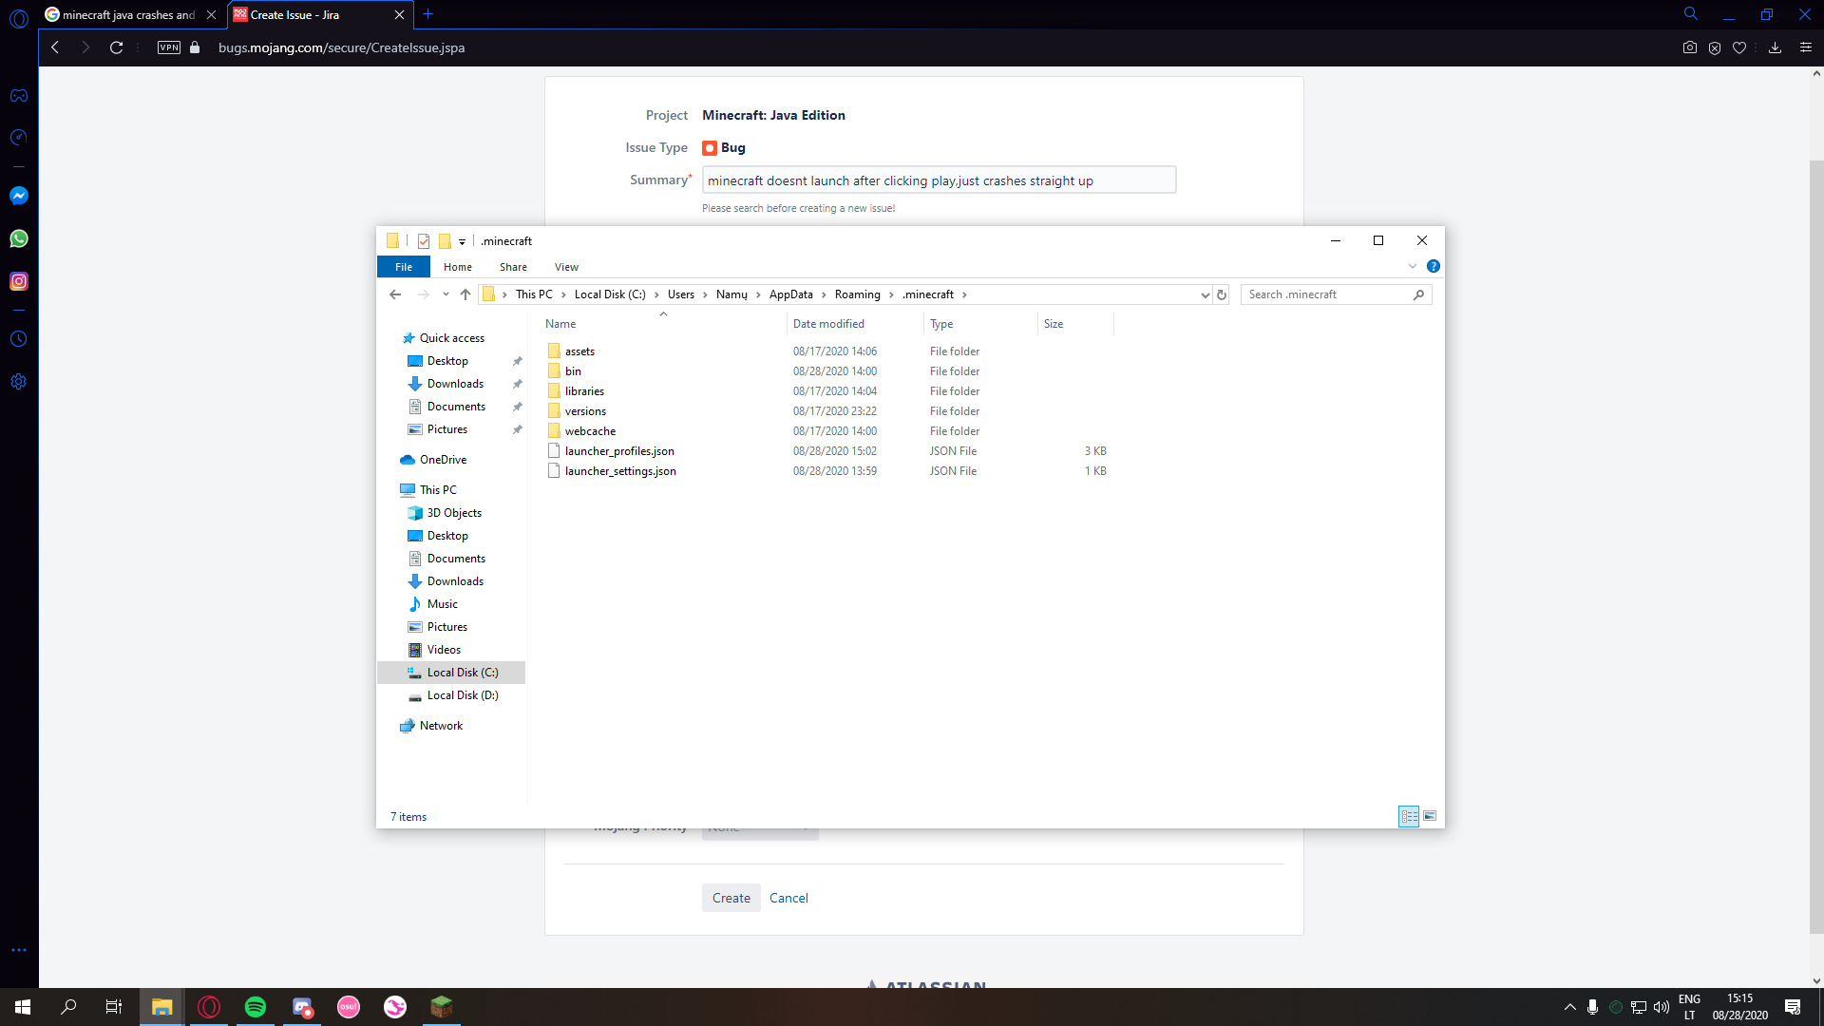Open WhatsApp in browser sidebar

tap(19, 238)
